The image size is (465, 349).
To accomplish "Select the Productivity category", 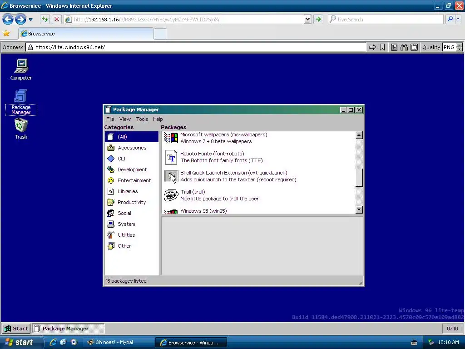I will [132, 202].
